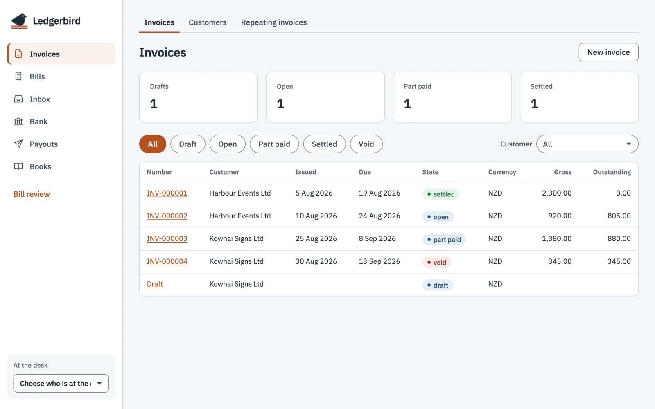Click the Open summary card

(325, 97)
